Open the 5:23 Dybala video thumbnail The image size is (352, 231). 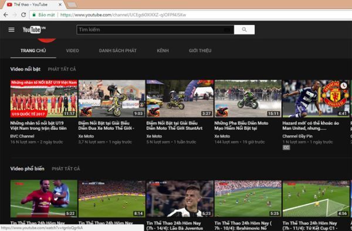coord(180,199)
